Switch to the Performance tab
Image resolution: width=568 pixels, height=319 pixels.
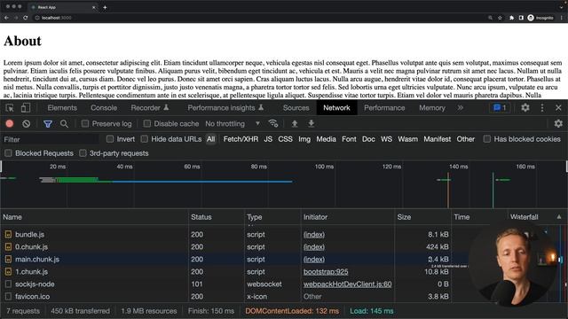[x=384, y=108]
